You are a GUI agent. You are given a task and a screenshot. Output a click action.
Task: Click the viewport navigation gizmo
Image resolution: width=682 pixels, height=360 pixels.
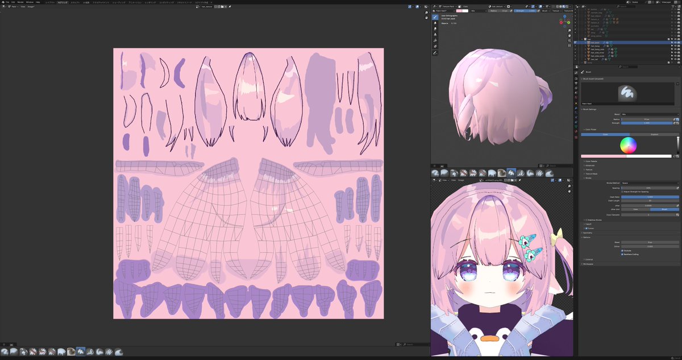click(565, 22)
